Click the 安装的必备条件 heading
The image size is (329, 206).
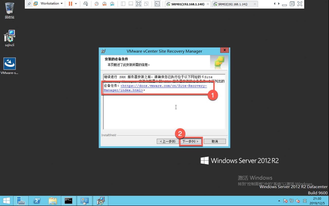116,59
